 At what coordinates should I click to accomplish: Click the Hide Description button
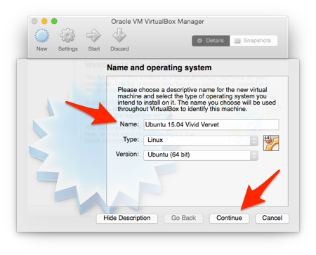point(127,218)
